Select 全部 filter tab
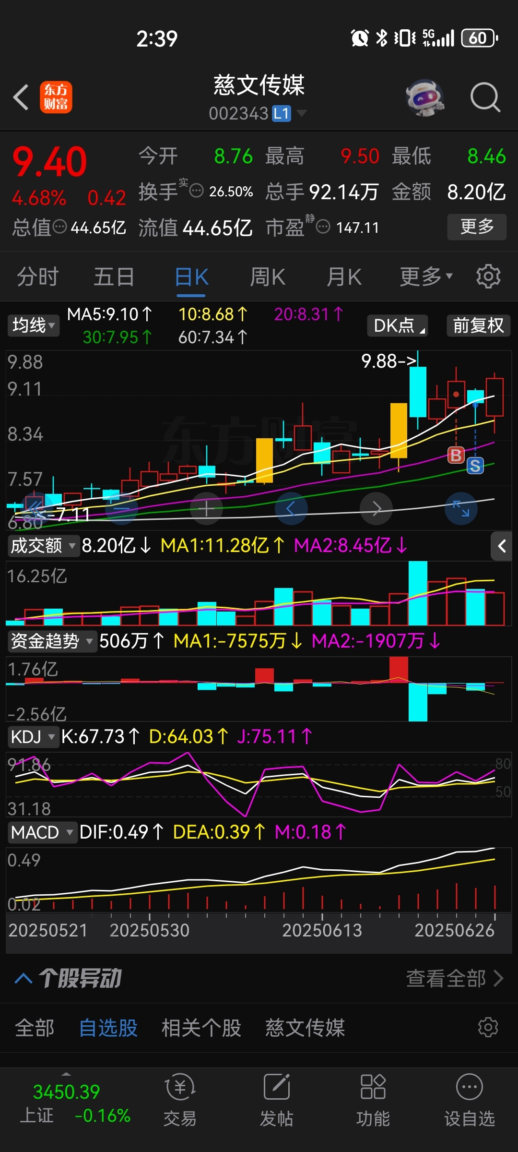Screen dimensions: 518x1152 (35, 1028)
